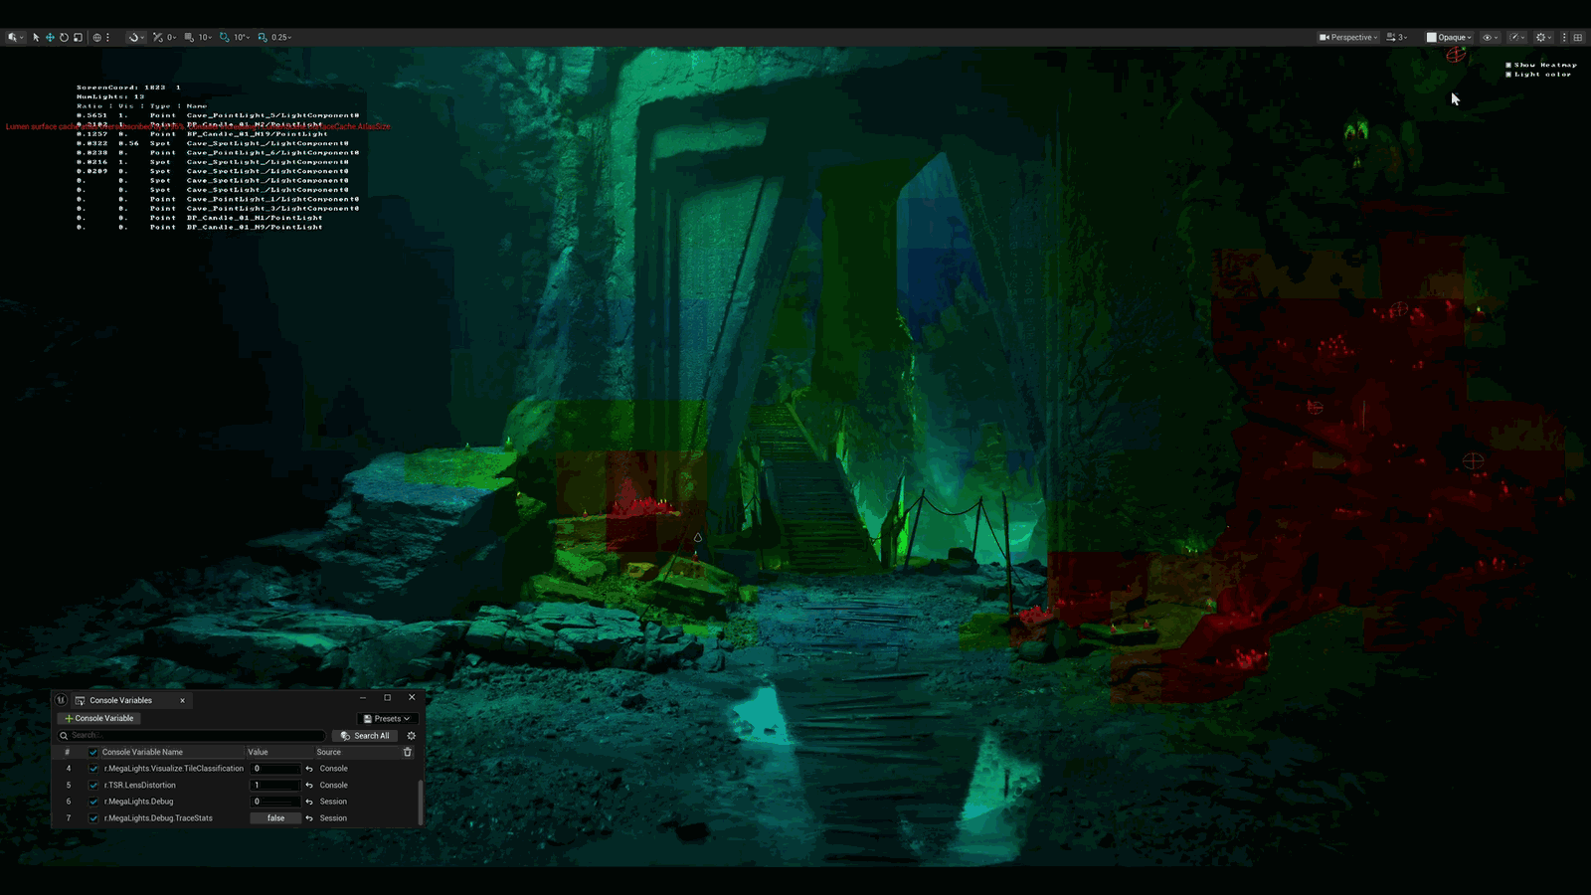
Task: Open the transform options three-dot menu
Action: coord(107,37)
